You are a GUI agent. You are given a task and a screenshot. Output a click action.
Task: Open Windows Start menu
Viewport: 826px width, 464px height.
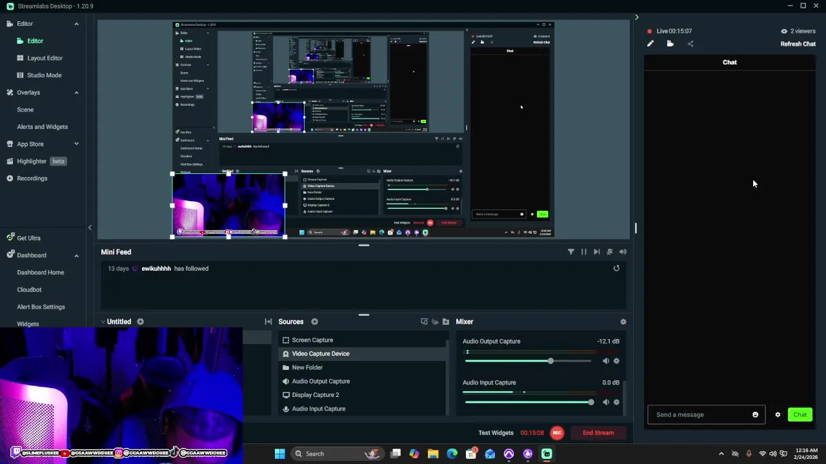279,454
